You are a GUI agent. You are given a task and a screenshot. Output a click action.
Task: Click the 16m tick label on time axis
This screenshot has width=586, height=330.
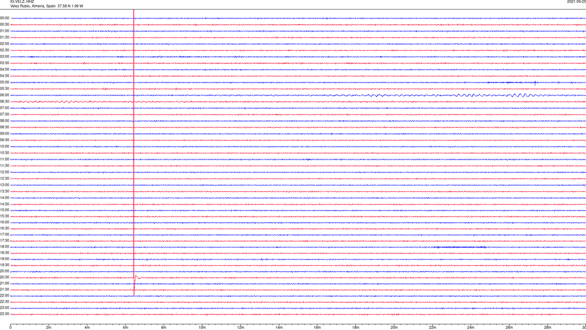click(317, 328)
